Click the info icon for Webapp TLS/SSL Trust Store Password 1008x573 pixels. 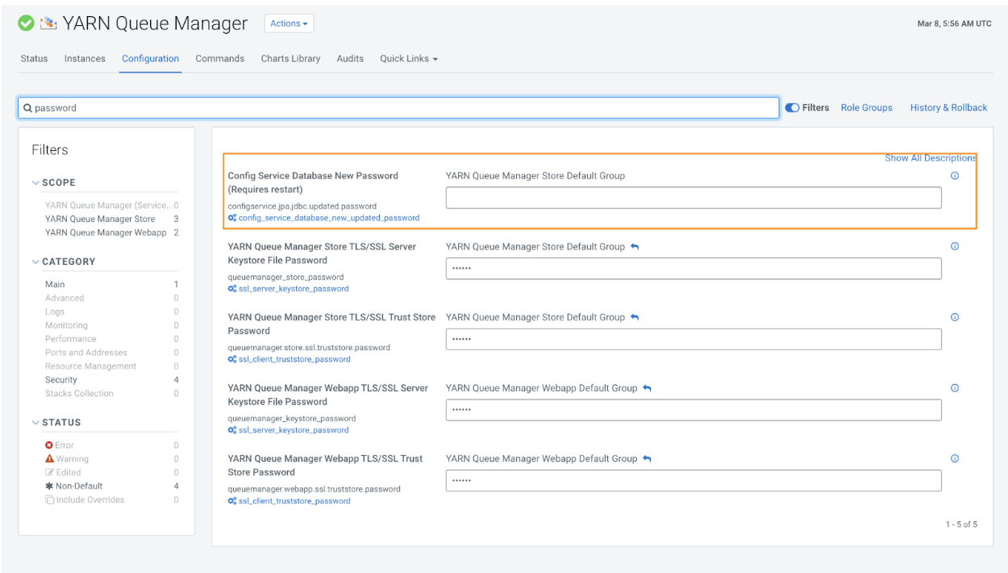coord(955,458)
